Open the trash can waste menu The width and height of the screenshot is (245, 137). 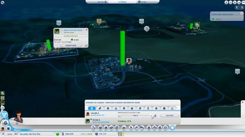pos(149,128)
